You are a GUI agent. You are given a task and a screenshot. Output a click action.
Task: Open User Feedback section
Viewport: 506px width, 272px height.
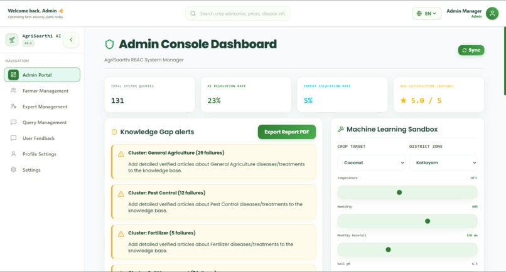(42, 139)
